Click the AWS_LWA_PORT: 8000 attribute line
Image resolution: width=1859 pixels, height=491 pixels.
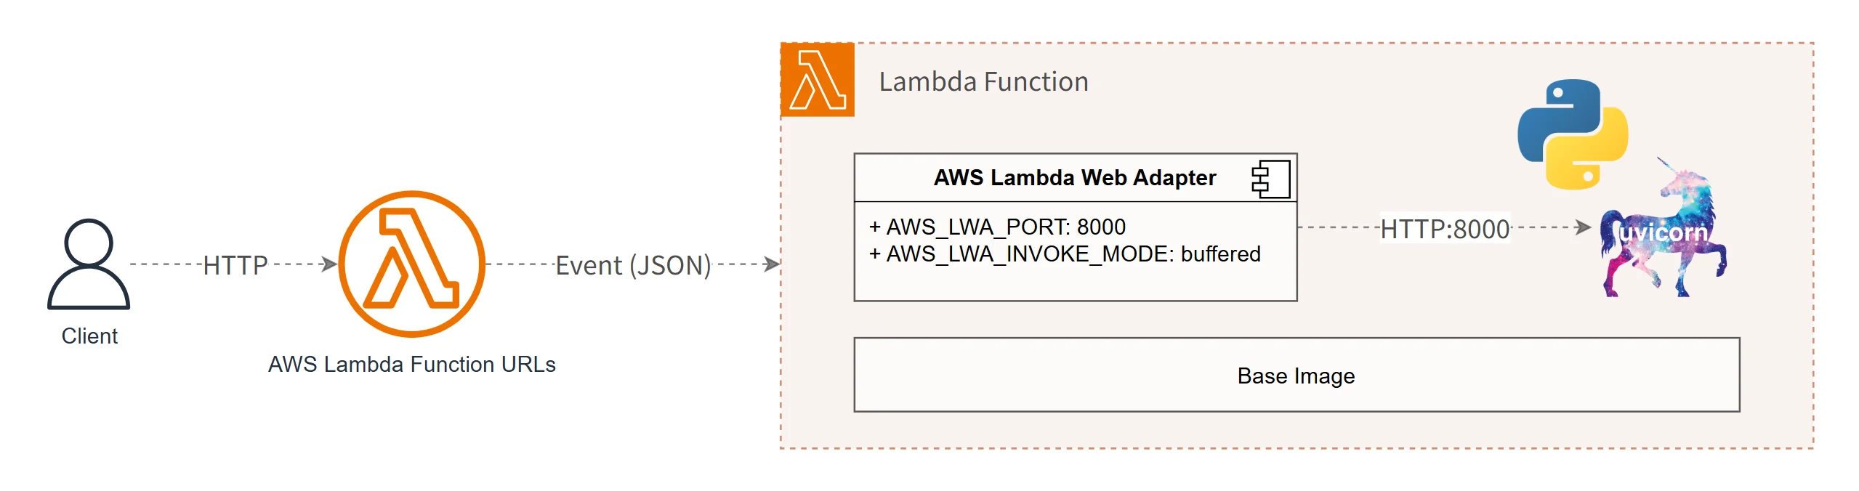[997, 227]
